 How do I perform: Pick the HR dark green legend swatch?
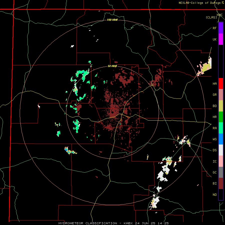click(221, 117)
